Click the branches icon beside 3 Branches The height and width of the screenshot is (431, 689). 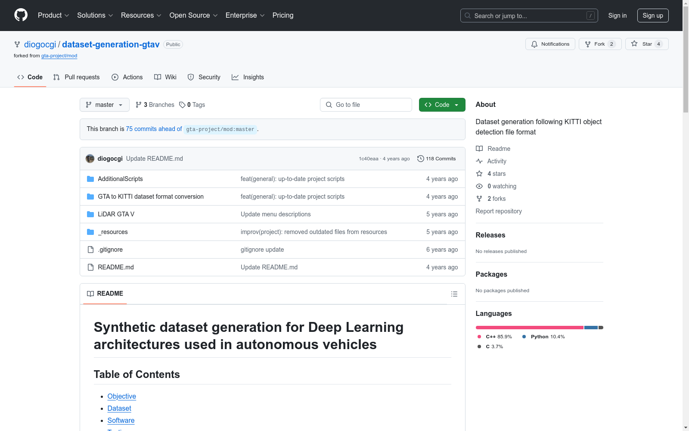tap(139, 105)
